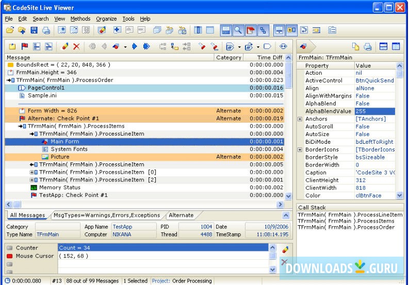The width and height of the screenshot is (409, 285).
Task: Select the 'Memory Status' message row
Action: coord(144,188)
